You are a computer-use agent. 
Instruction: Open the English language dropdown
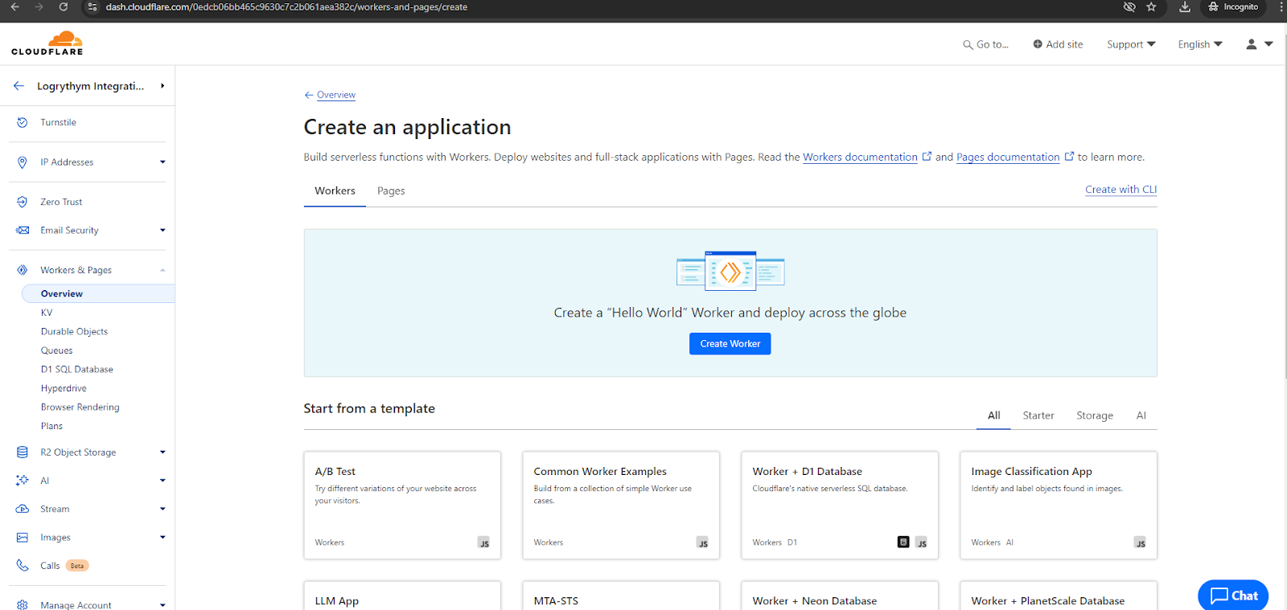point(1199,44)
